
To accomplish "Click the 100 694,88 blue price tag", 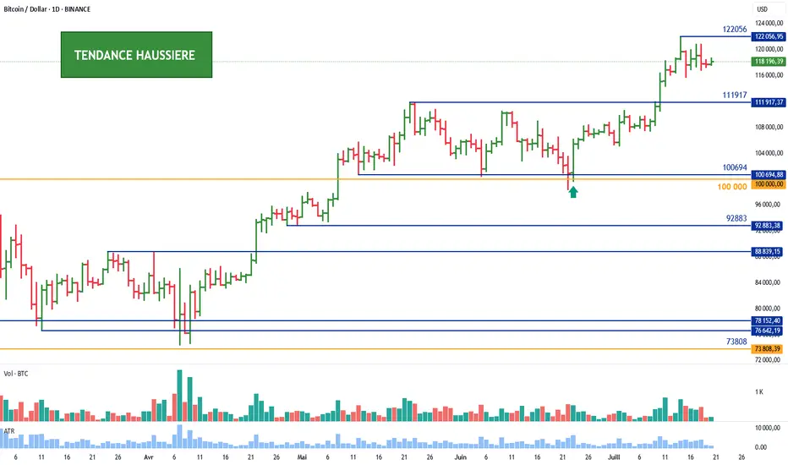I will [769, 174].
